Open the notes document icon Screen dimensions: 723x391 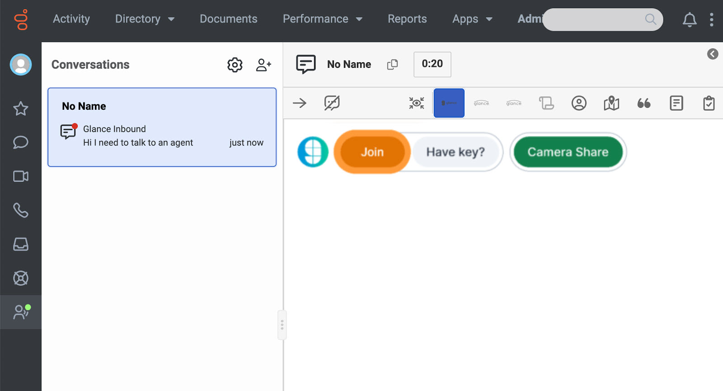676,103
